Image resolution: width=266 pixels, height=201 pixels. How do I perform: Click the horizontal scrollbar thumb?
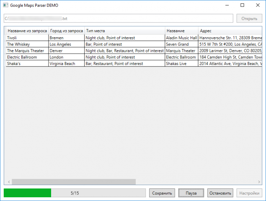[x=74, y=182]
